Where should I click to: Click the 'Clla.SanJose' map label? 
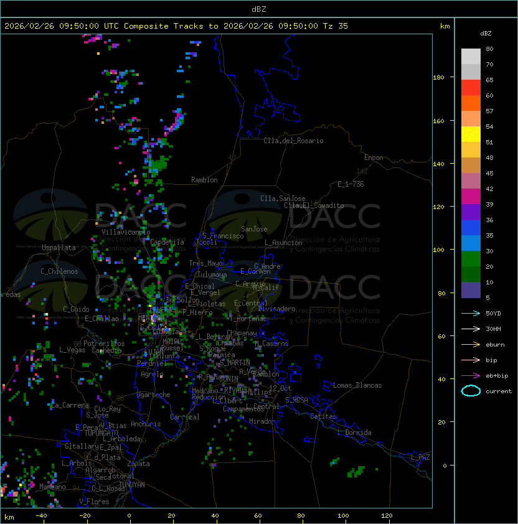pyautogui.click(x=283, y=199)
